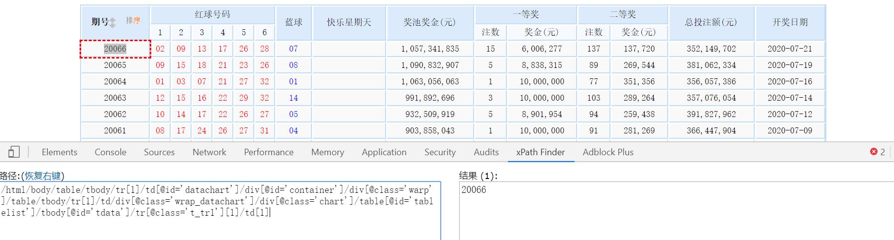Image resolution: width=894 pixels, height=240 pixels.
Task: Click the 注数 header under 一等奖
Action: click(x=491, y=32)
